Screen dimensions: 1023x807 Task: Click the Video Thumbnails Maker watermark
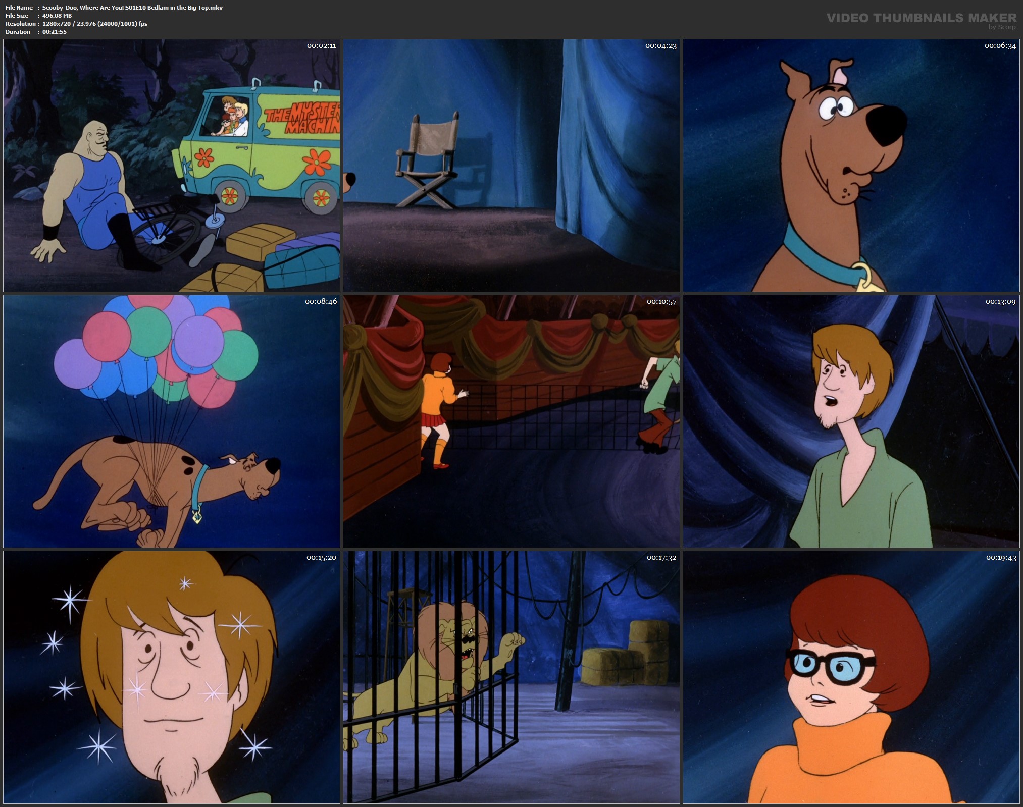click(921, 18)
